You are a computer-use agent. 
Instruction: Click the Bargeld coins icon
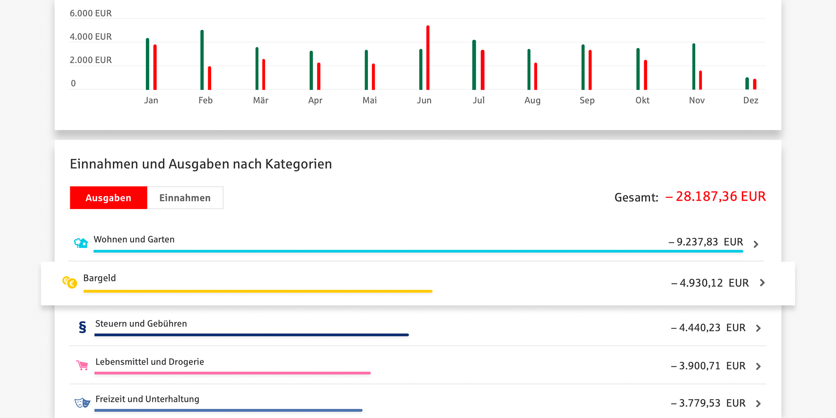pos(70,283)
